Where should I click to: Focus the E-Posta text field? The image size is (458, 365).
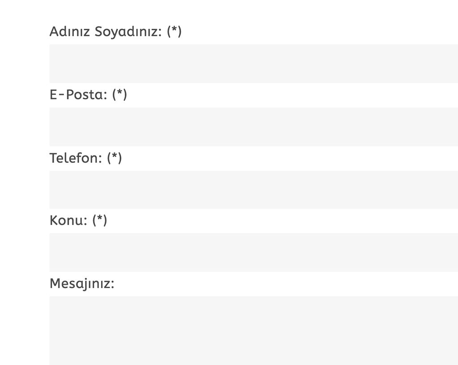click(254, 127)
